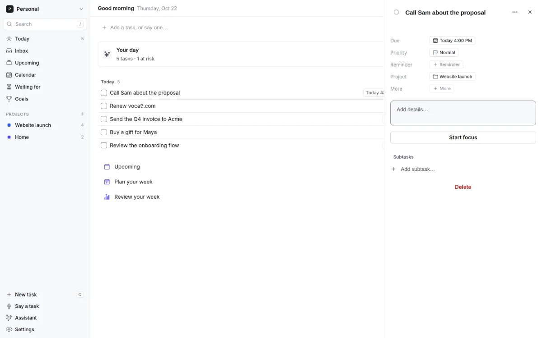Image resolution: width=542 pixels, height=338 pixels.
Task: Click Start focus button
Action: [463, 137]
